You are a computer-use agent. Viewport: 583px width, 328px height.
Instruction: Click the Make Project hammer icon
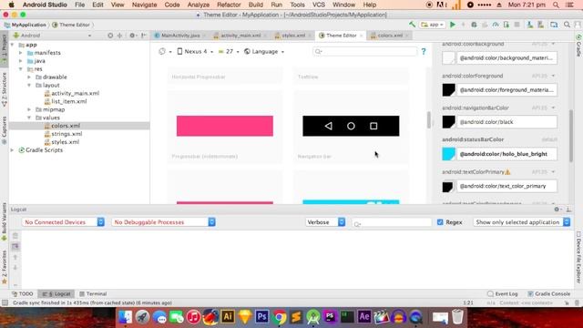point(412,25)
